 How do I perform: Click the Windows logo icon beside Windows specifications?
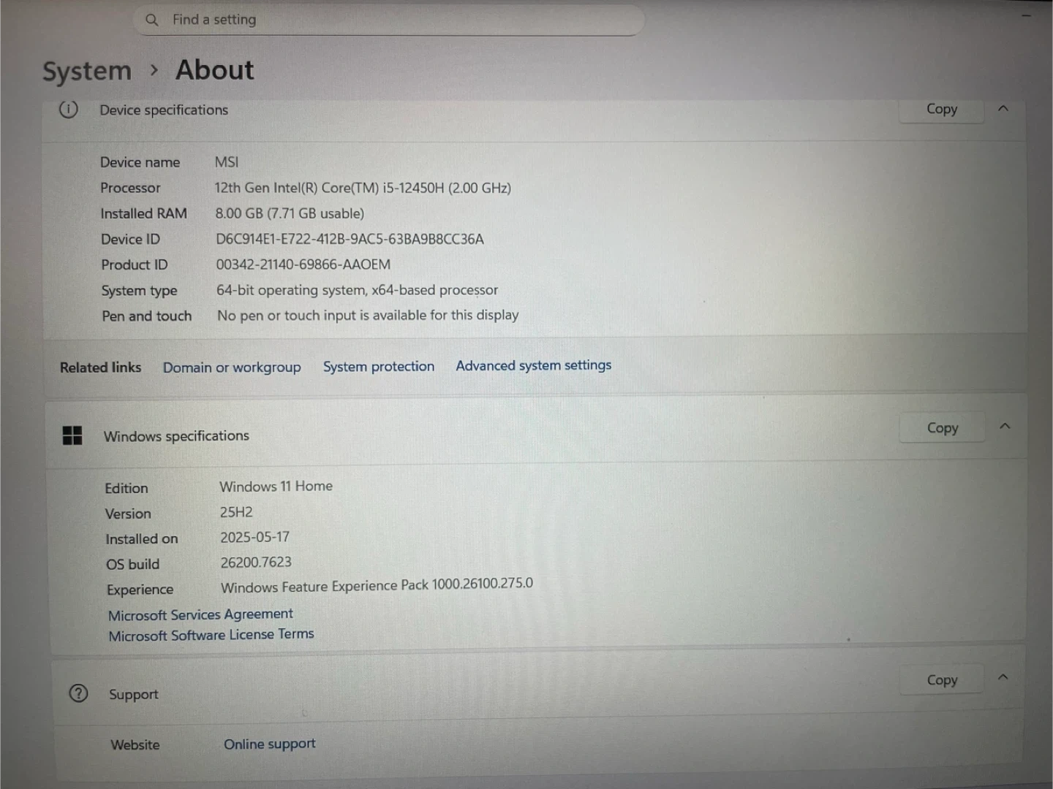coord(72,436)
